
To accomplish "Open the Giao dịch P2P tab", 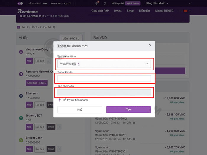I will click(100, 11).
